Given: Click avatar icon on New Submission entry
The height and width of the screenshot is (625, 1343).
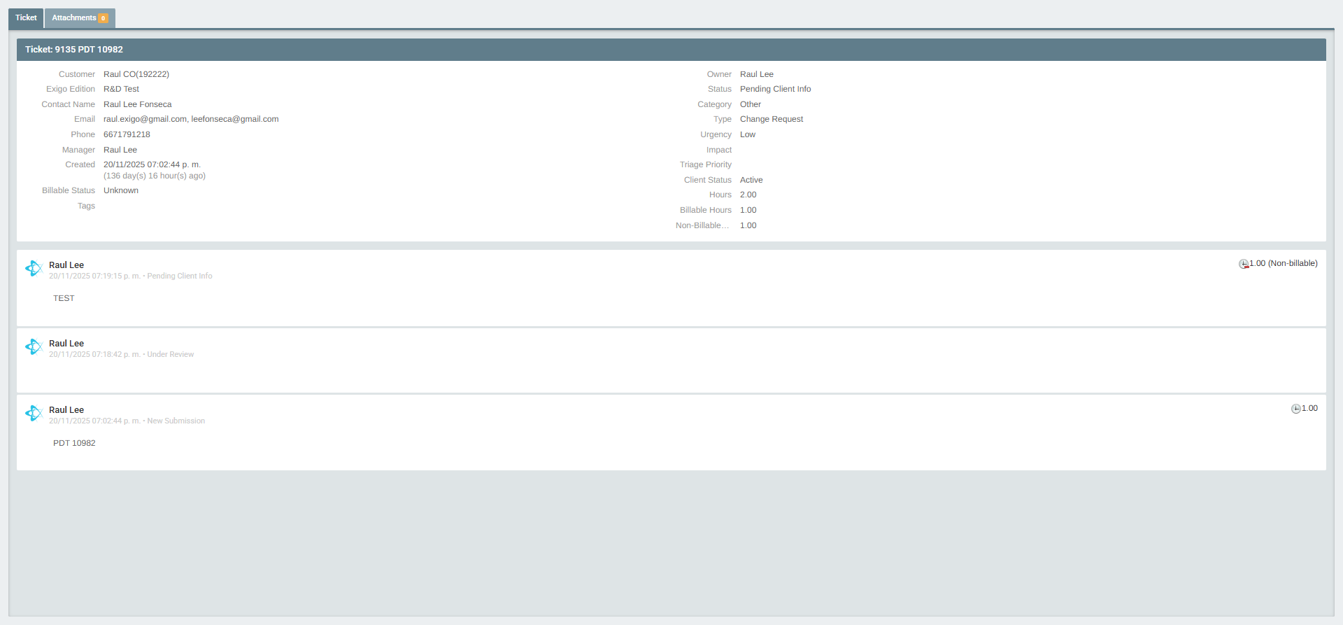Looking at the screenshot, I should point(34,414).
